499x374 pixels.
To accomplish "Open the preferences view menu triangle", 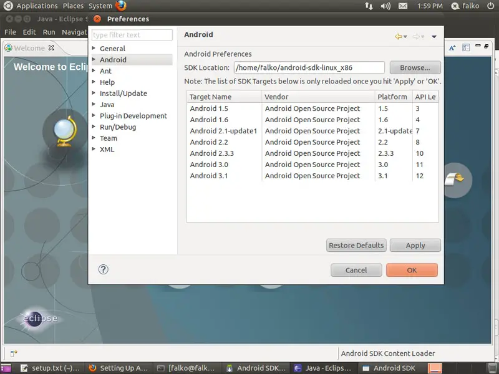I will tap(434, 37).
